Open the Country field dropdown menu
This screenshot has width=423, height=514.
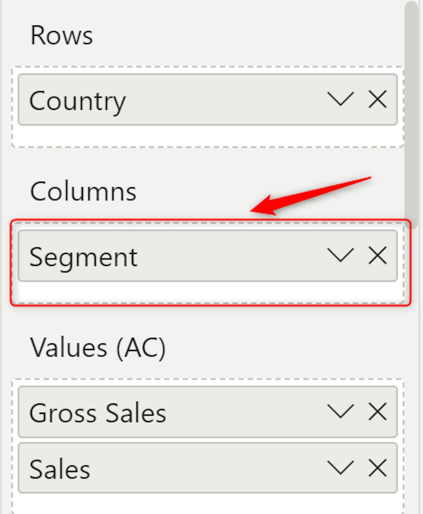click(341, 100)
